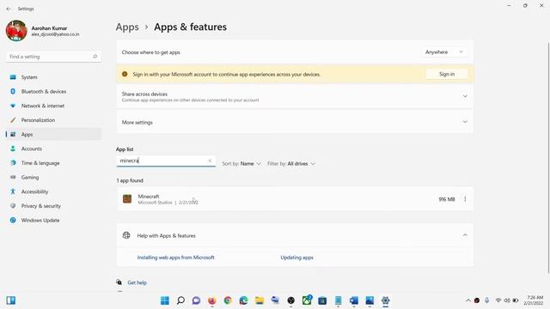
Task: Collapse the Help with Apps & features section
Action: [x=465, y=235]
